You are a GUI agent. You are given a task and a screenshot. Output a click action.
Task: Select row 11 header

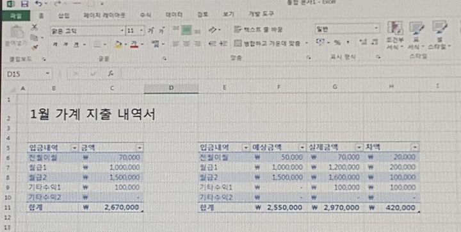pyautogui.click(x=8, y=208)
